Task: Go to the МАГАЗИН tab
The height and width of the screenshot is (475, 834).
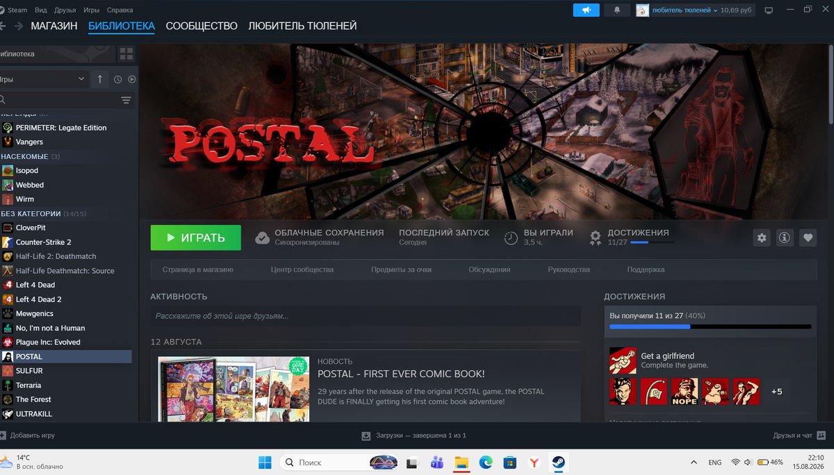Action: pos(54,26)
